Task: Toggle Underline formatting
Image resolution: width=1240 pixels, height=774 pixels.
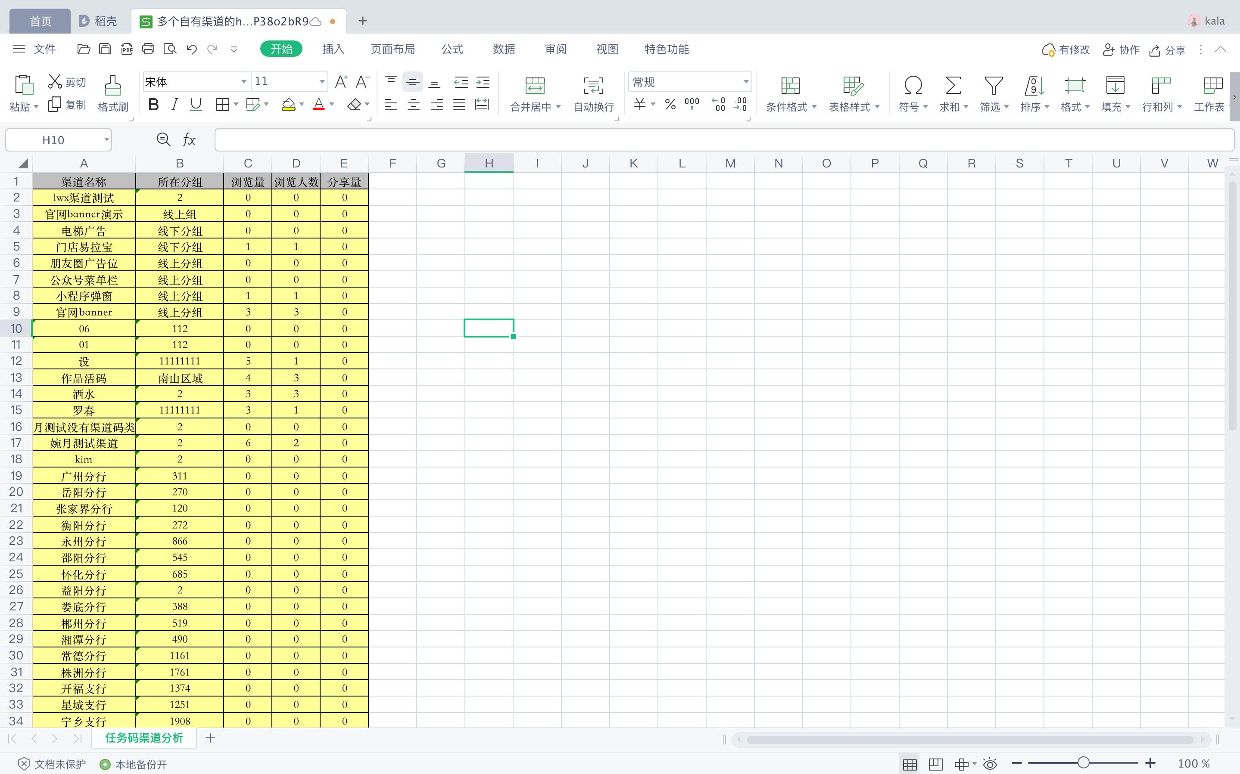Action: pyautogui.click(x=196, y=105)
